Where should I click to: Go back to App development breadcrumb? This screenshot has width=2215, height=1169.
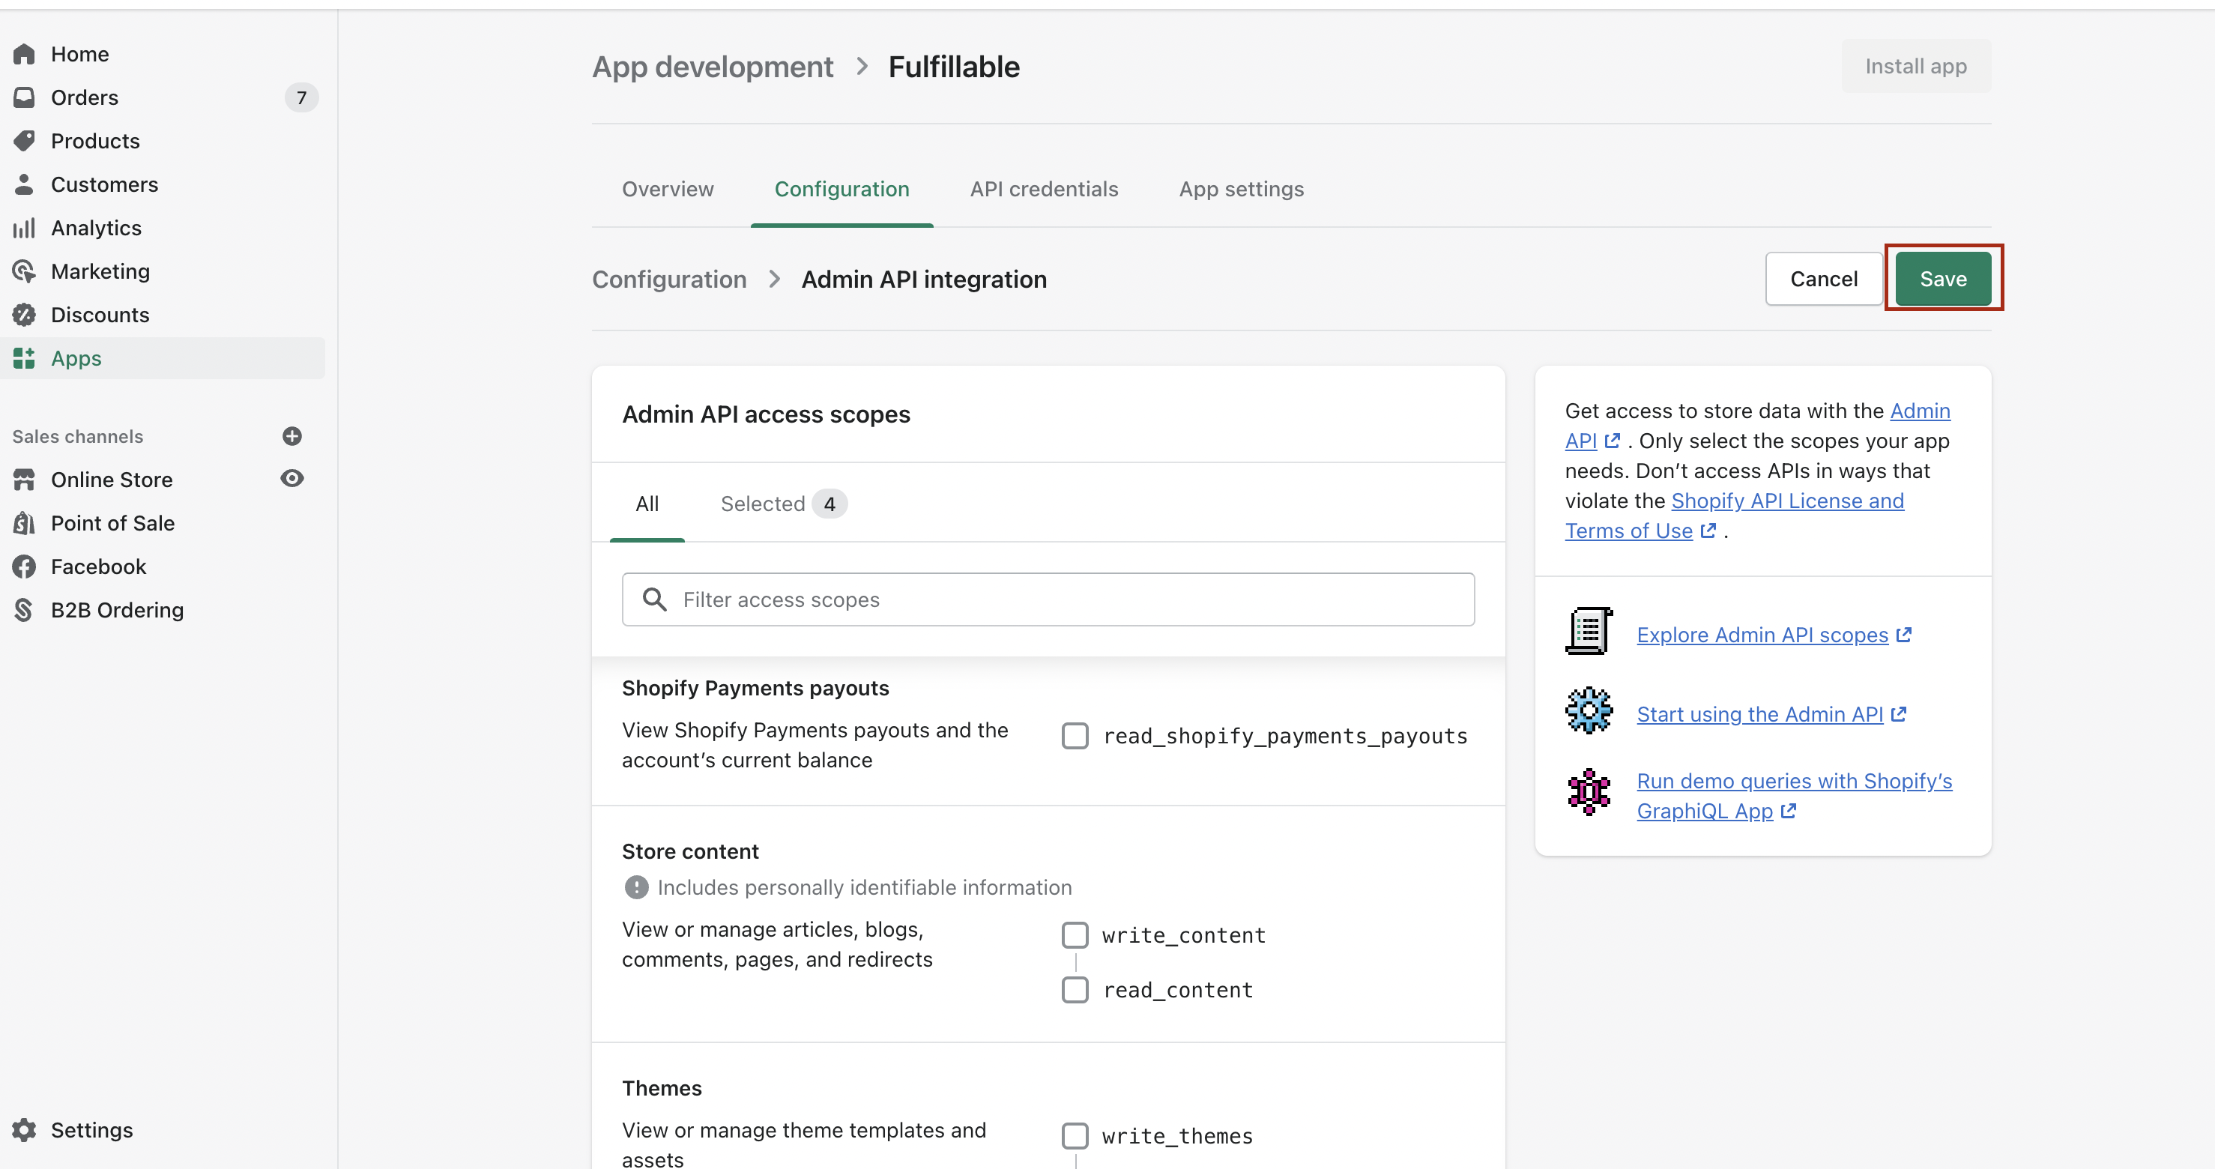pyautogui.click(x=713, y=66)
